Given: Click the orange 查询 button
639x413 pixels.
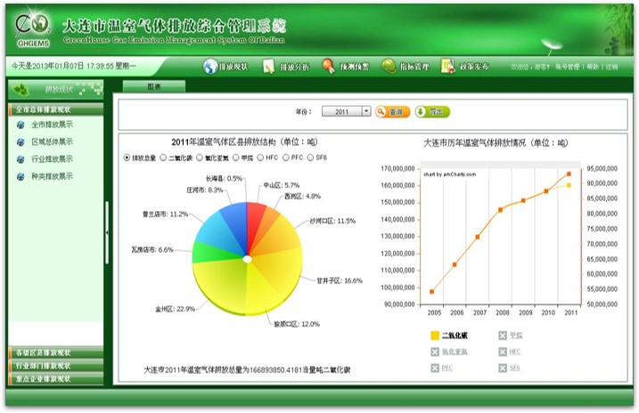Looking at the screenshot, I should click(393, 112).
